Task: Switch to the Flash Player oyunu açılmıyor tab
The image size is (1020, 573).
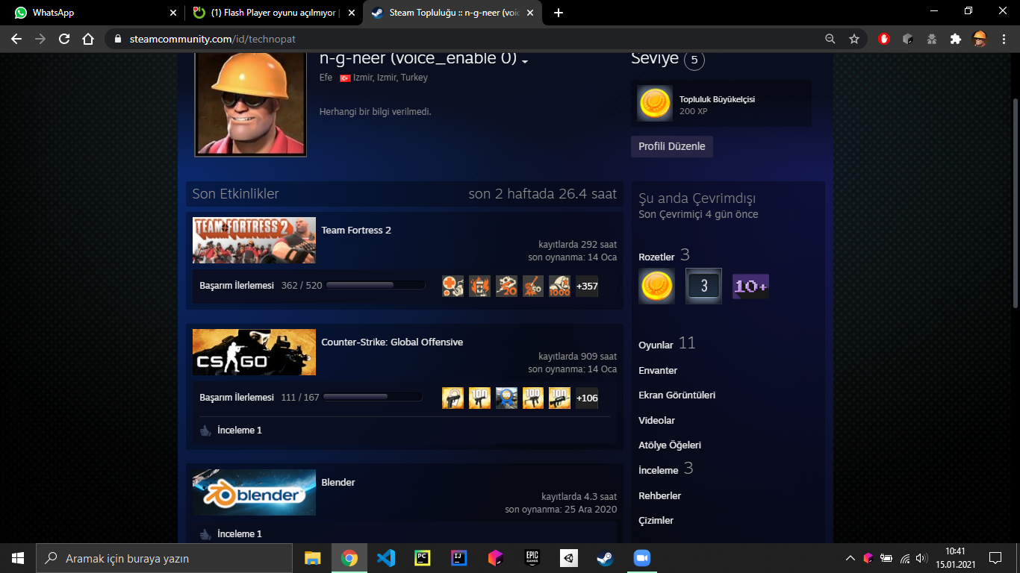Action: pyautogui.click(x=273, y=13)
